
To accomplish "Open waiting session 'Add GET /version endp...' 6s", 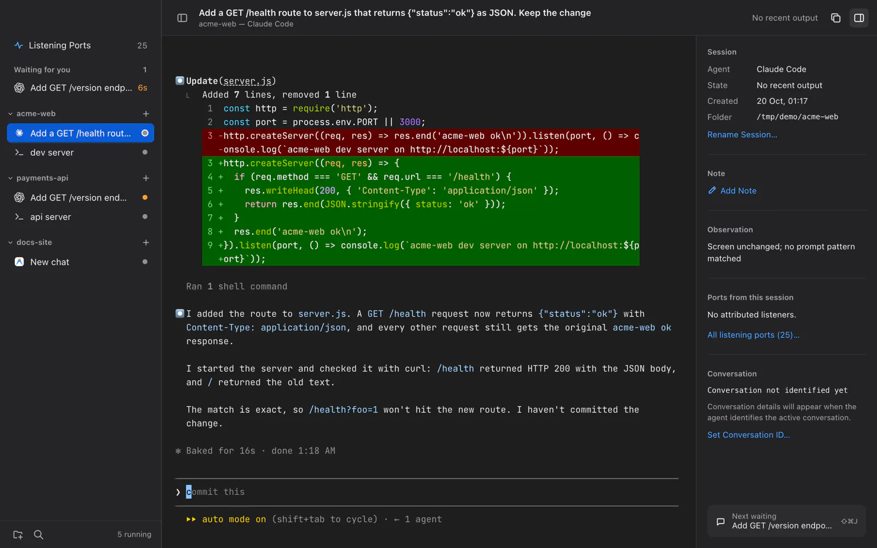I will click(81, 88).
